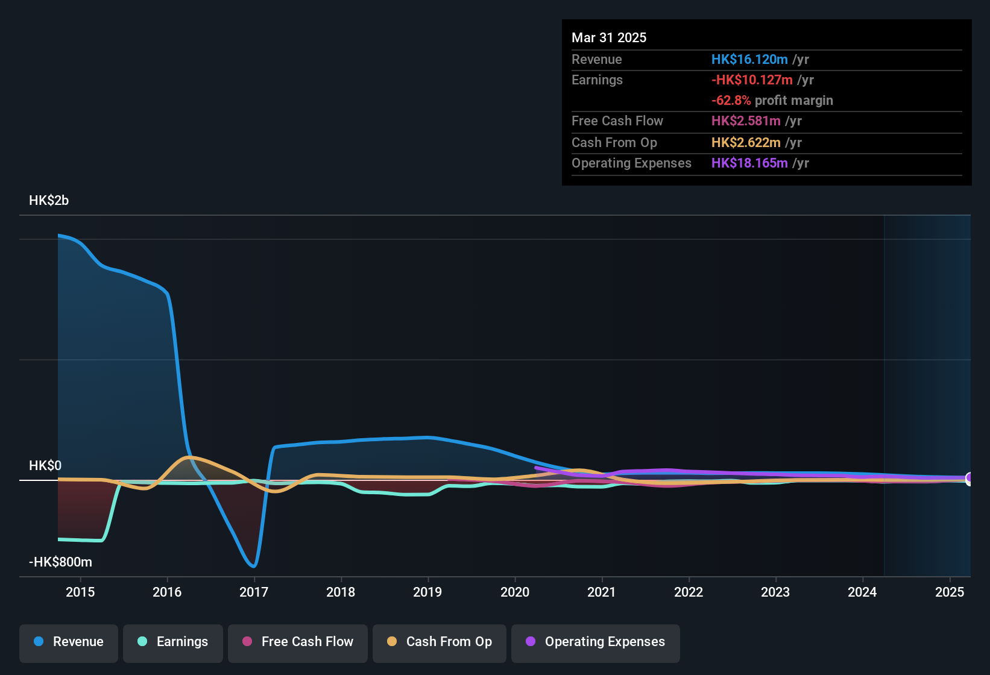990x675 pixels.
Task: Click the HK$0 y-axis label
Action: pyautogui.click(x=45, y=466)
